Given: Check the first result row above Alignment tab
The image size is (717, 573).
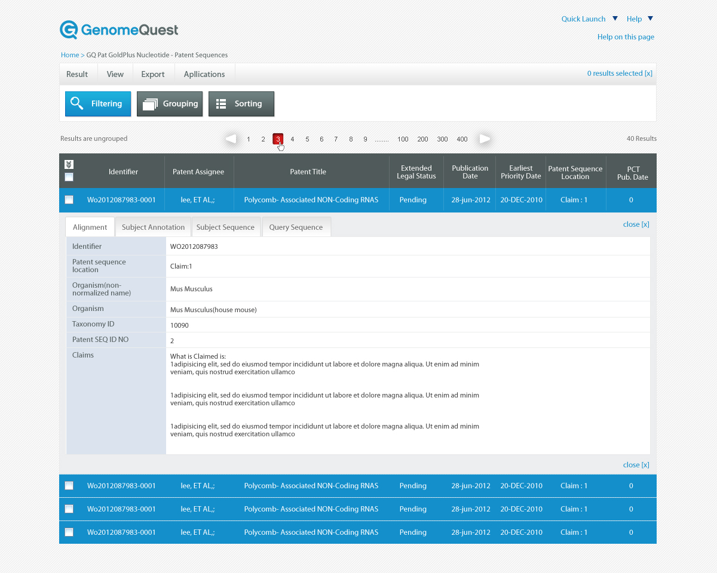Looking at the screenshot, I should point(69,200).
